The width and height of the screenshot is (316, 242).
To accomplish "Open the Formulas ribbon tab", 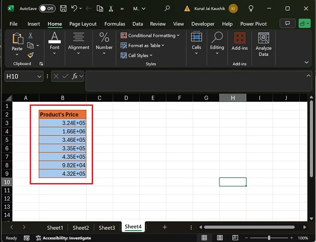I will pos(115,24).
